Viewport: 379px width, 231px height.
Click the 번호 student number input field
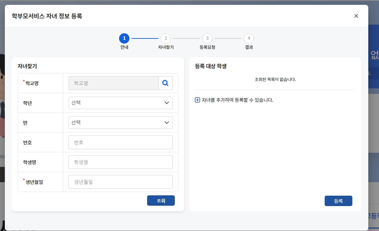[120, 142]
